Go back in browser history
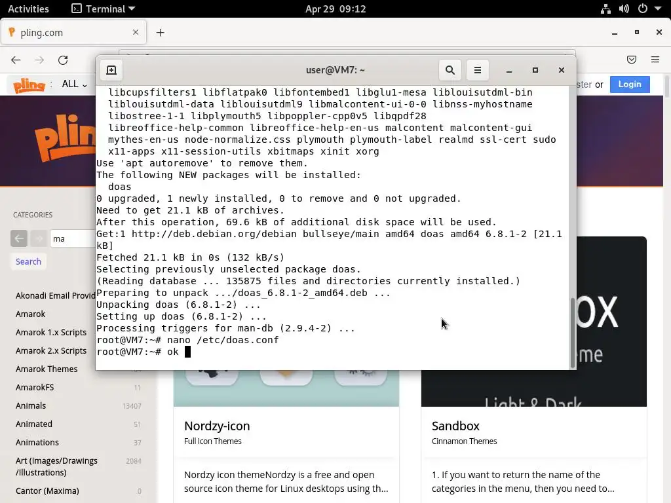Image resolution: width=671 pixels, height=503 pixels. click(x=16, y=60)
